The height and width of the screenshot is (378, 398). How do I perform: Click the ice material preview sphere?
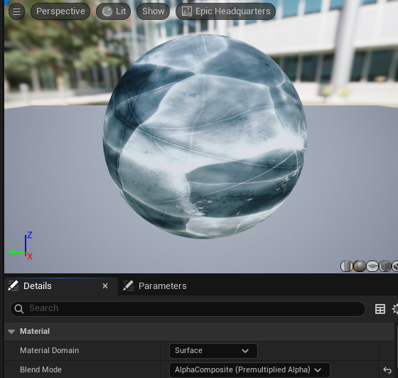[x=205, y=137]
